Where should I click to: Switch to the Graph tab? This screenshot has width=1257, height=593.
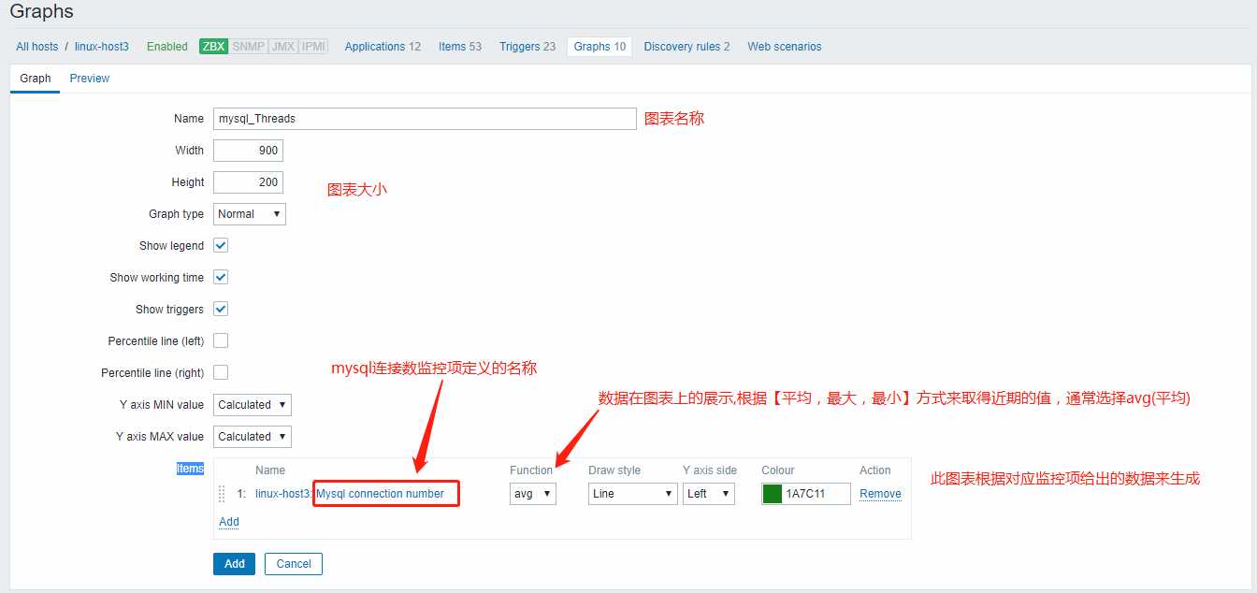click(36, 79)
